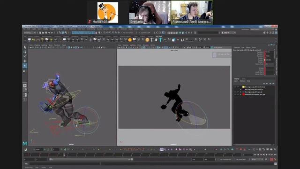
Task: Open Show menu in Channel Box
Action: pos(254,47)
